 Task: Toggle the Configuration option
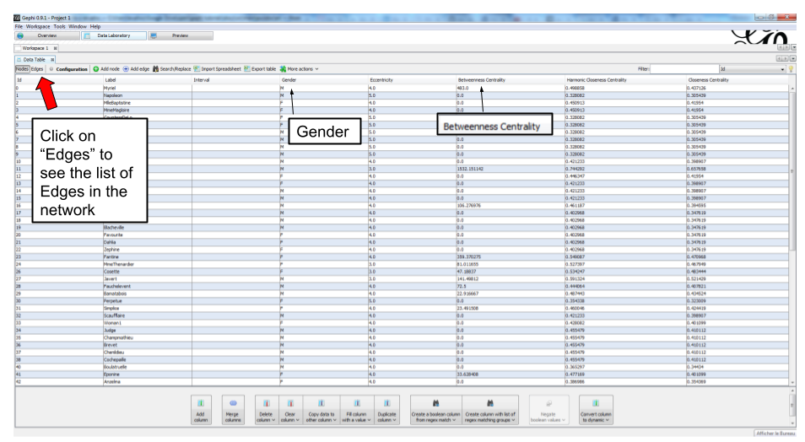click(x=68, y=69)
